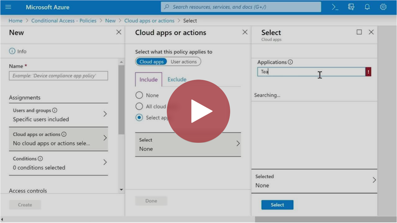The image size is (397, 223).
Task: Click info icon beside Cloud apps or actions
Action: point(64,134)
